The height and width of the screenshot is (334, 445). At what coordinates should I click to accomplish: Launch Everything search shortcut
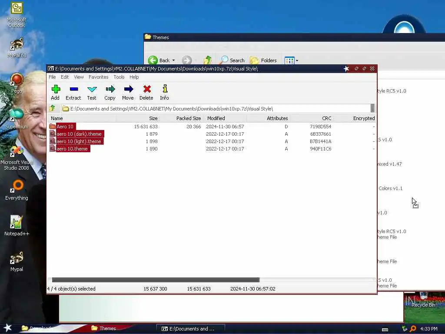(x=17, y=190)
